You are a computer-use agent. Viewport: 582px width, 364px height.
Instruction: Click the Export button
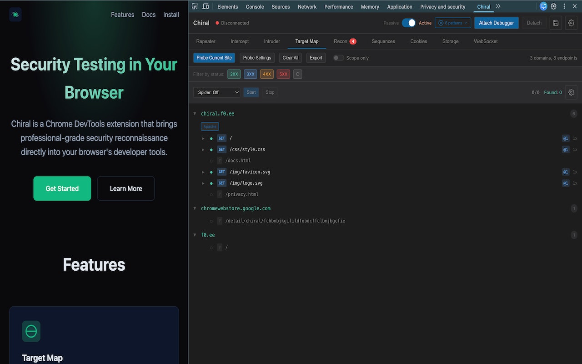[x=316, y=58]
